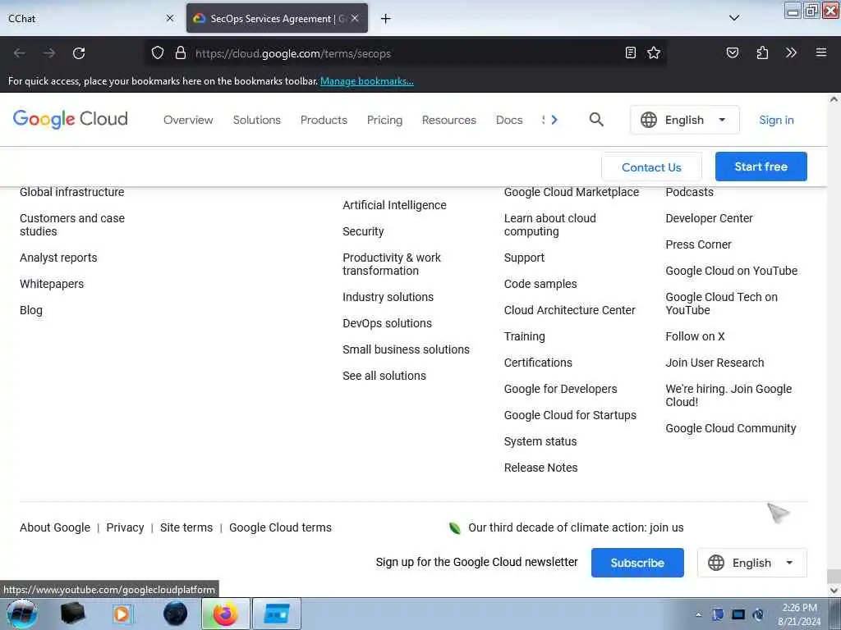Open the System status link
The height and width of the screenshot is (630, 841).
click(540, 441)
